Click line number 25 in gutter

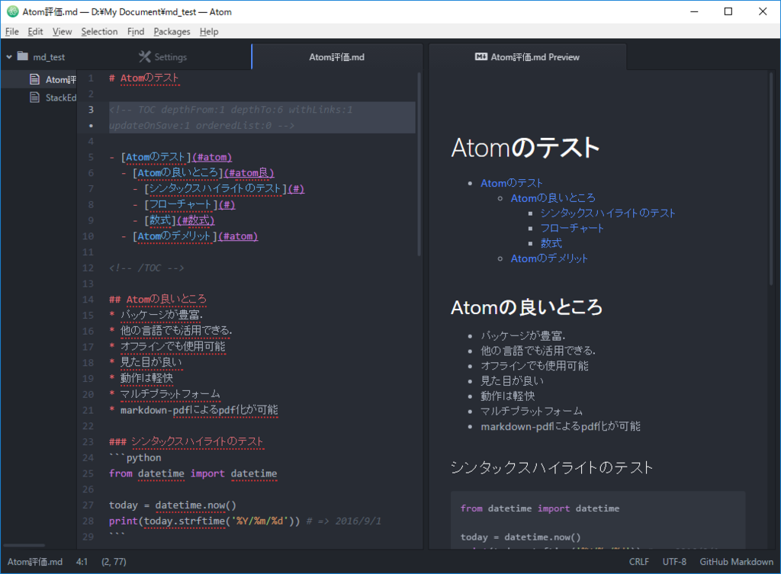(88, 473)
